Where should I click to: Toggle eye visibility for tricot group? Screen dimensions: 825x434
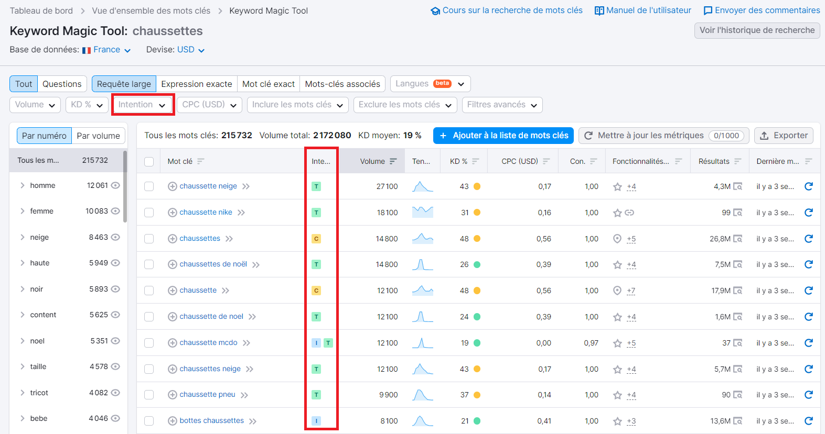[x=115, y=393]
